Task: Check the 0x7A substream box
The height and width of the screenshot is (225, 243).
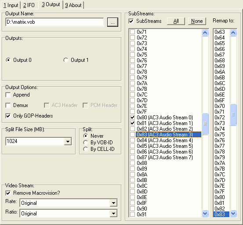Action: pyautogui.click(x=132, y=83)
